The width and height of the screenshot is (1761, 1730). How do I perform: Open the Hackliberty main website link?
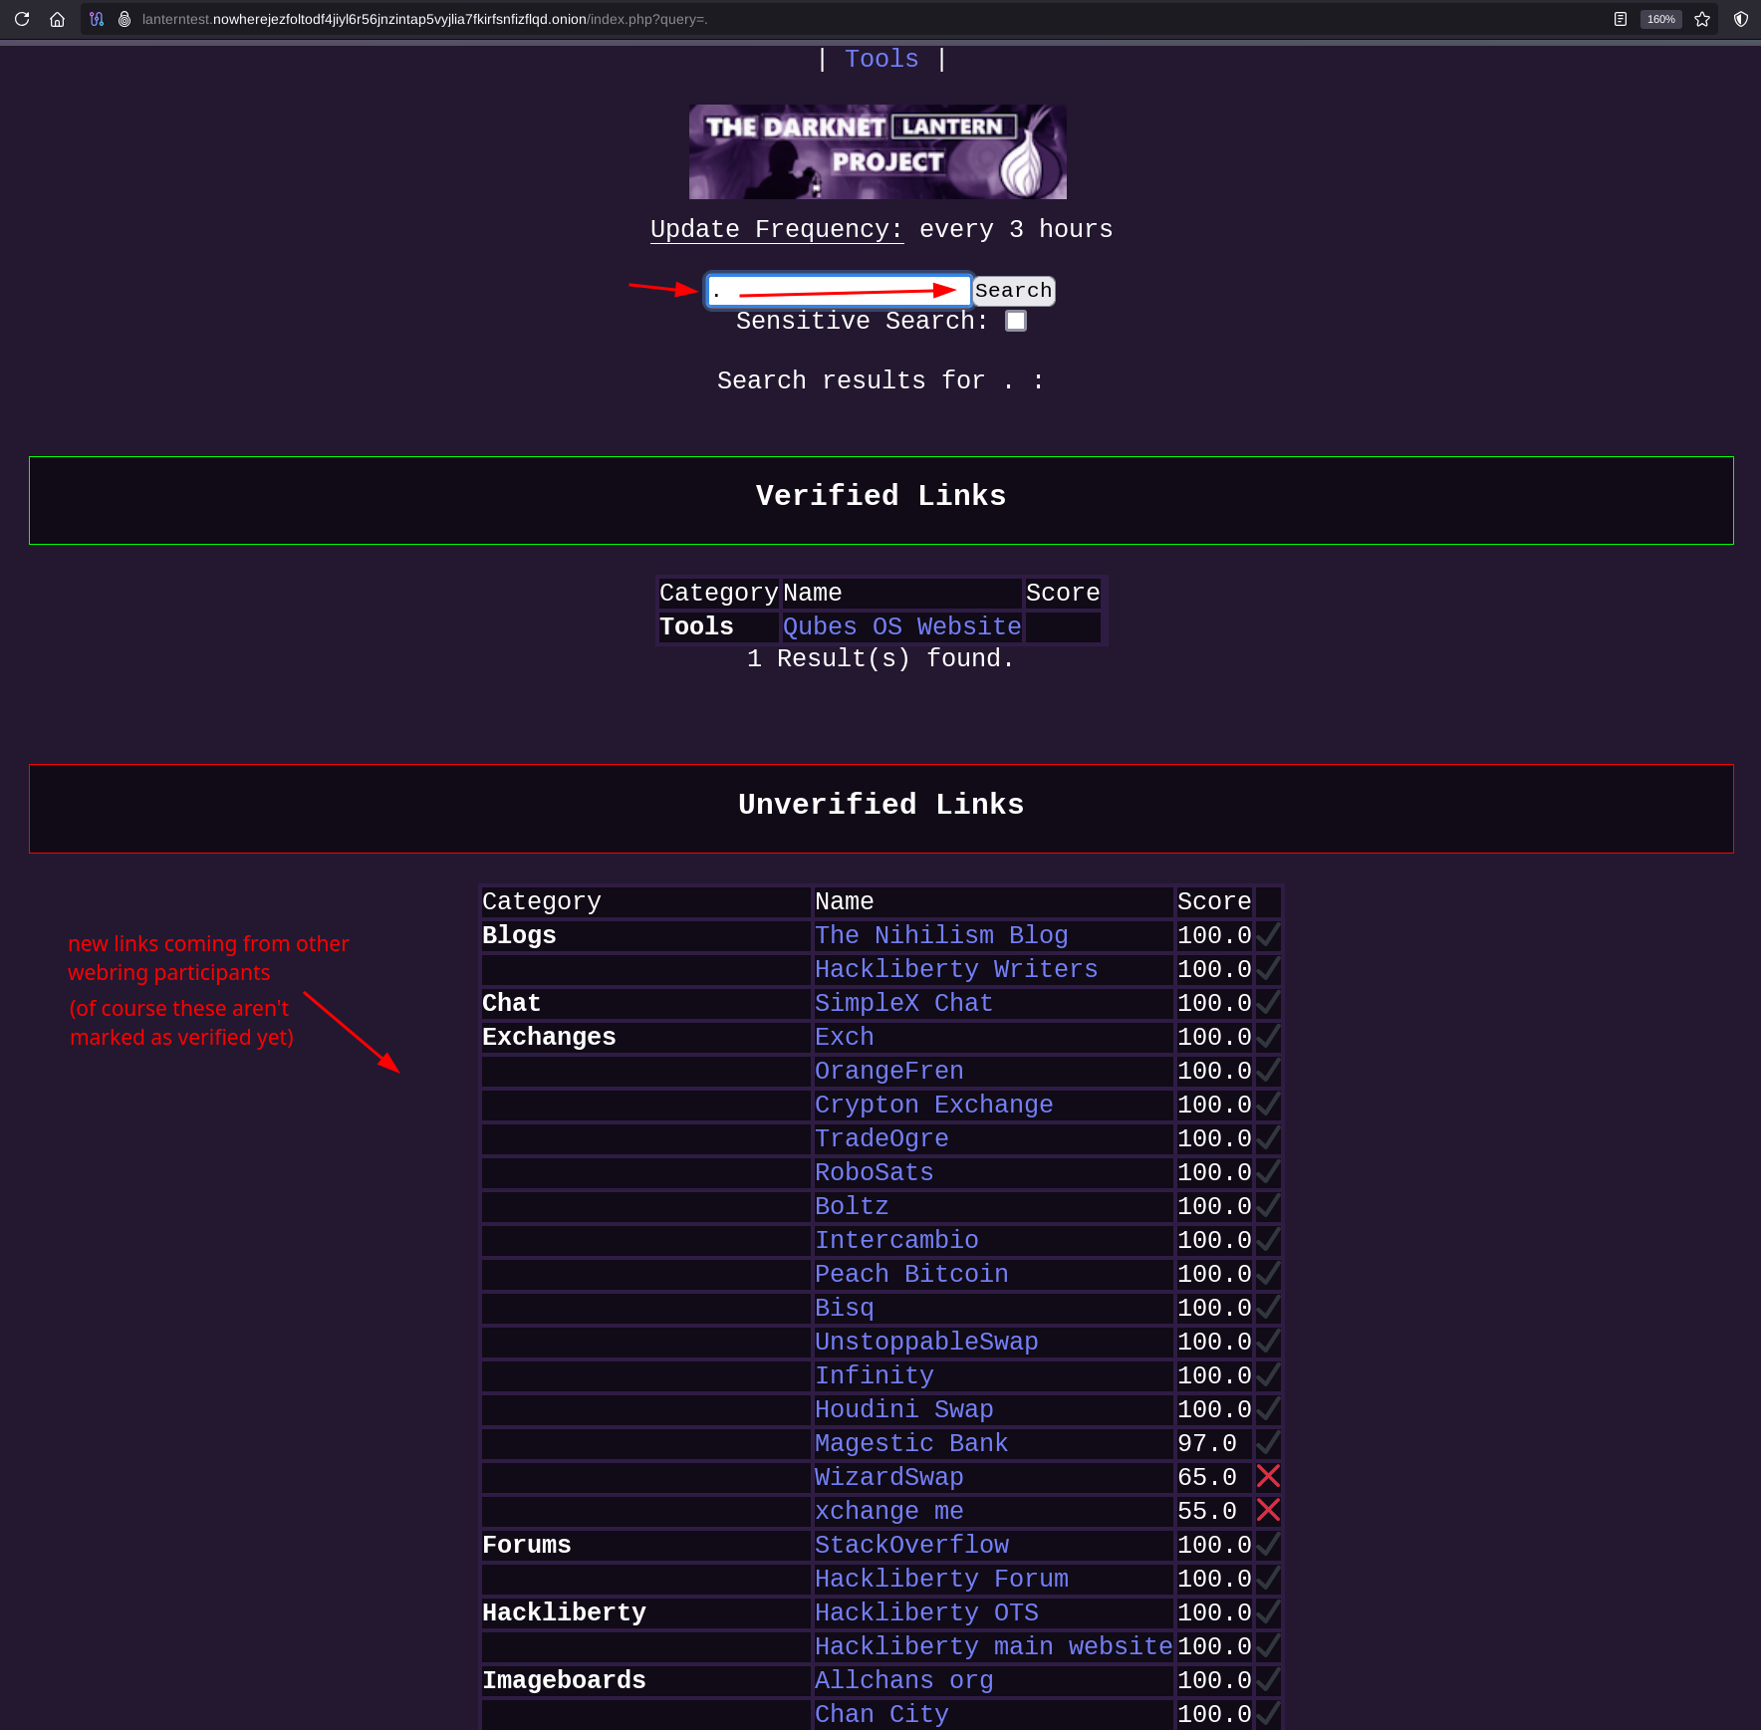coord(993,1646)
